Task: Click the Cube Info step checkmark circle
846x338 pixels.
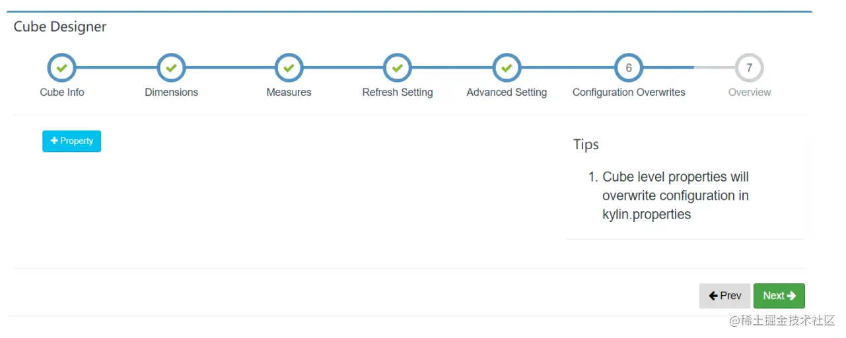Action: coord(62,68)
